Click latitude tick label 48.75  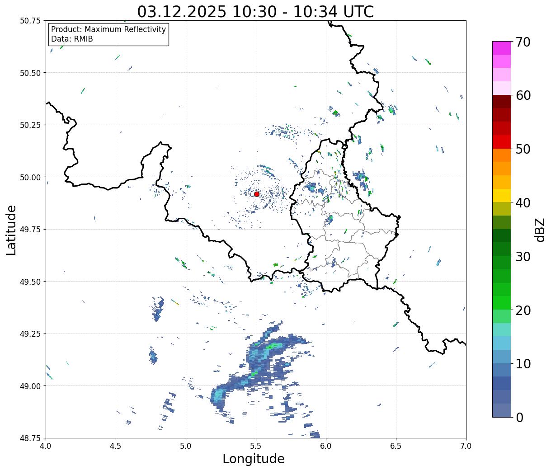coord(31,438)
